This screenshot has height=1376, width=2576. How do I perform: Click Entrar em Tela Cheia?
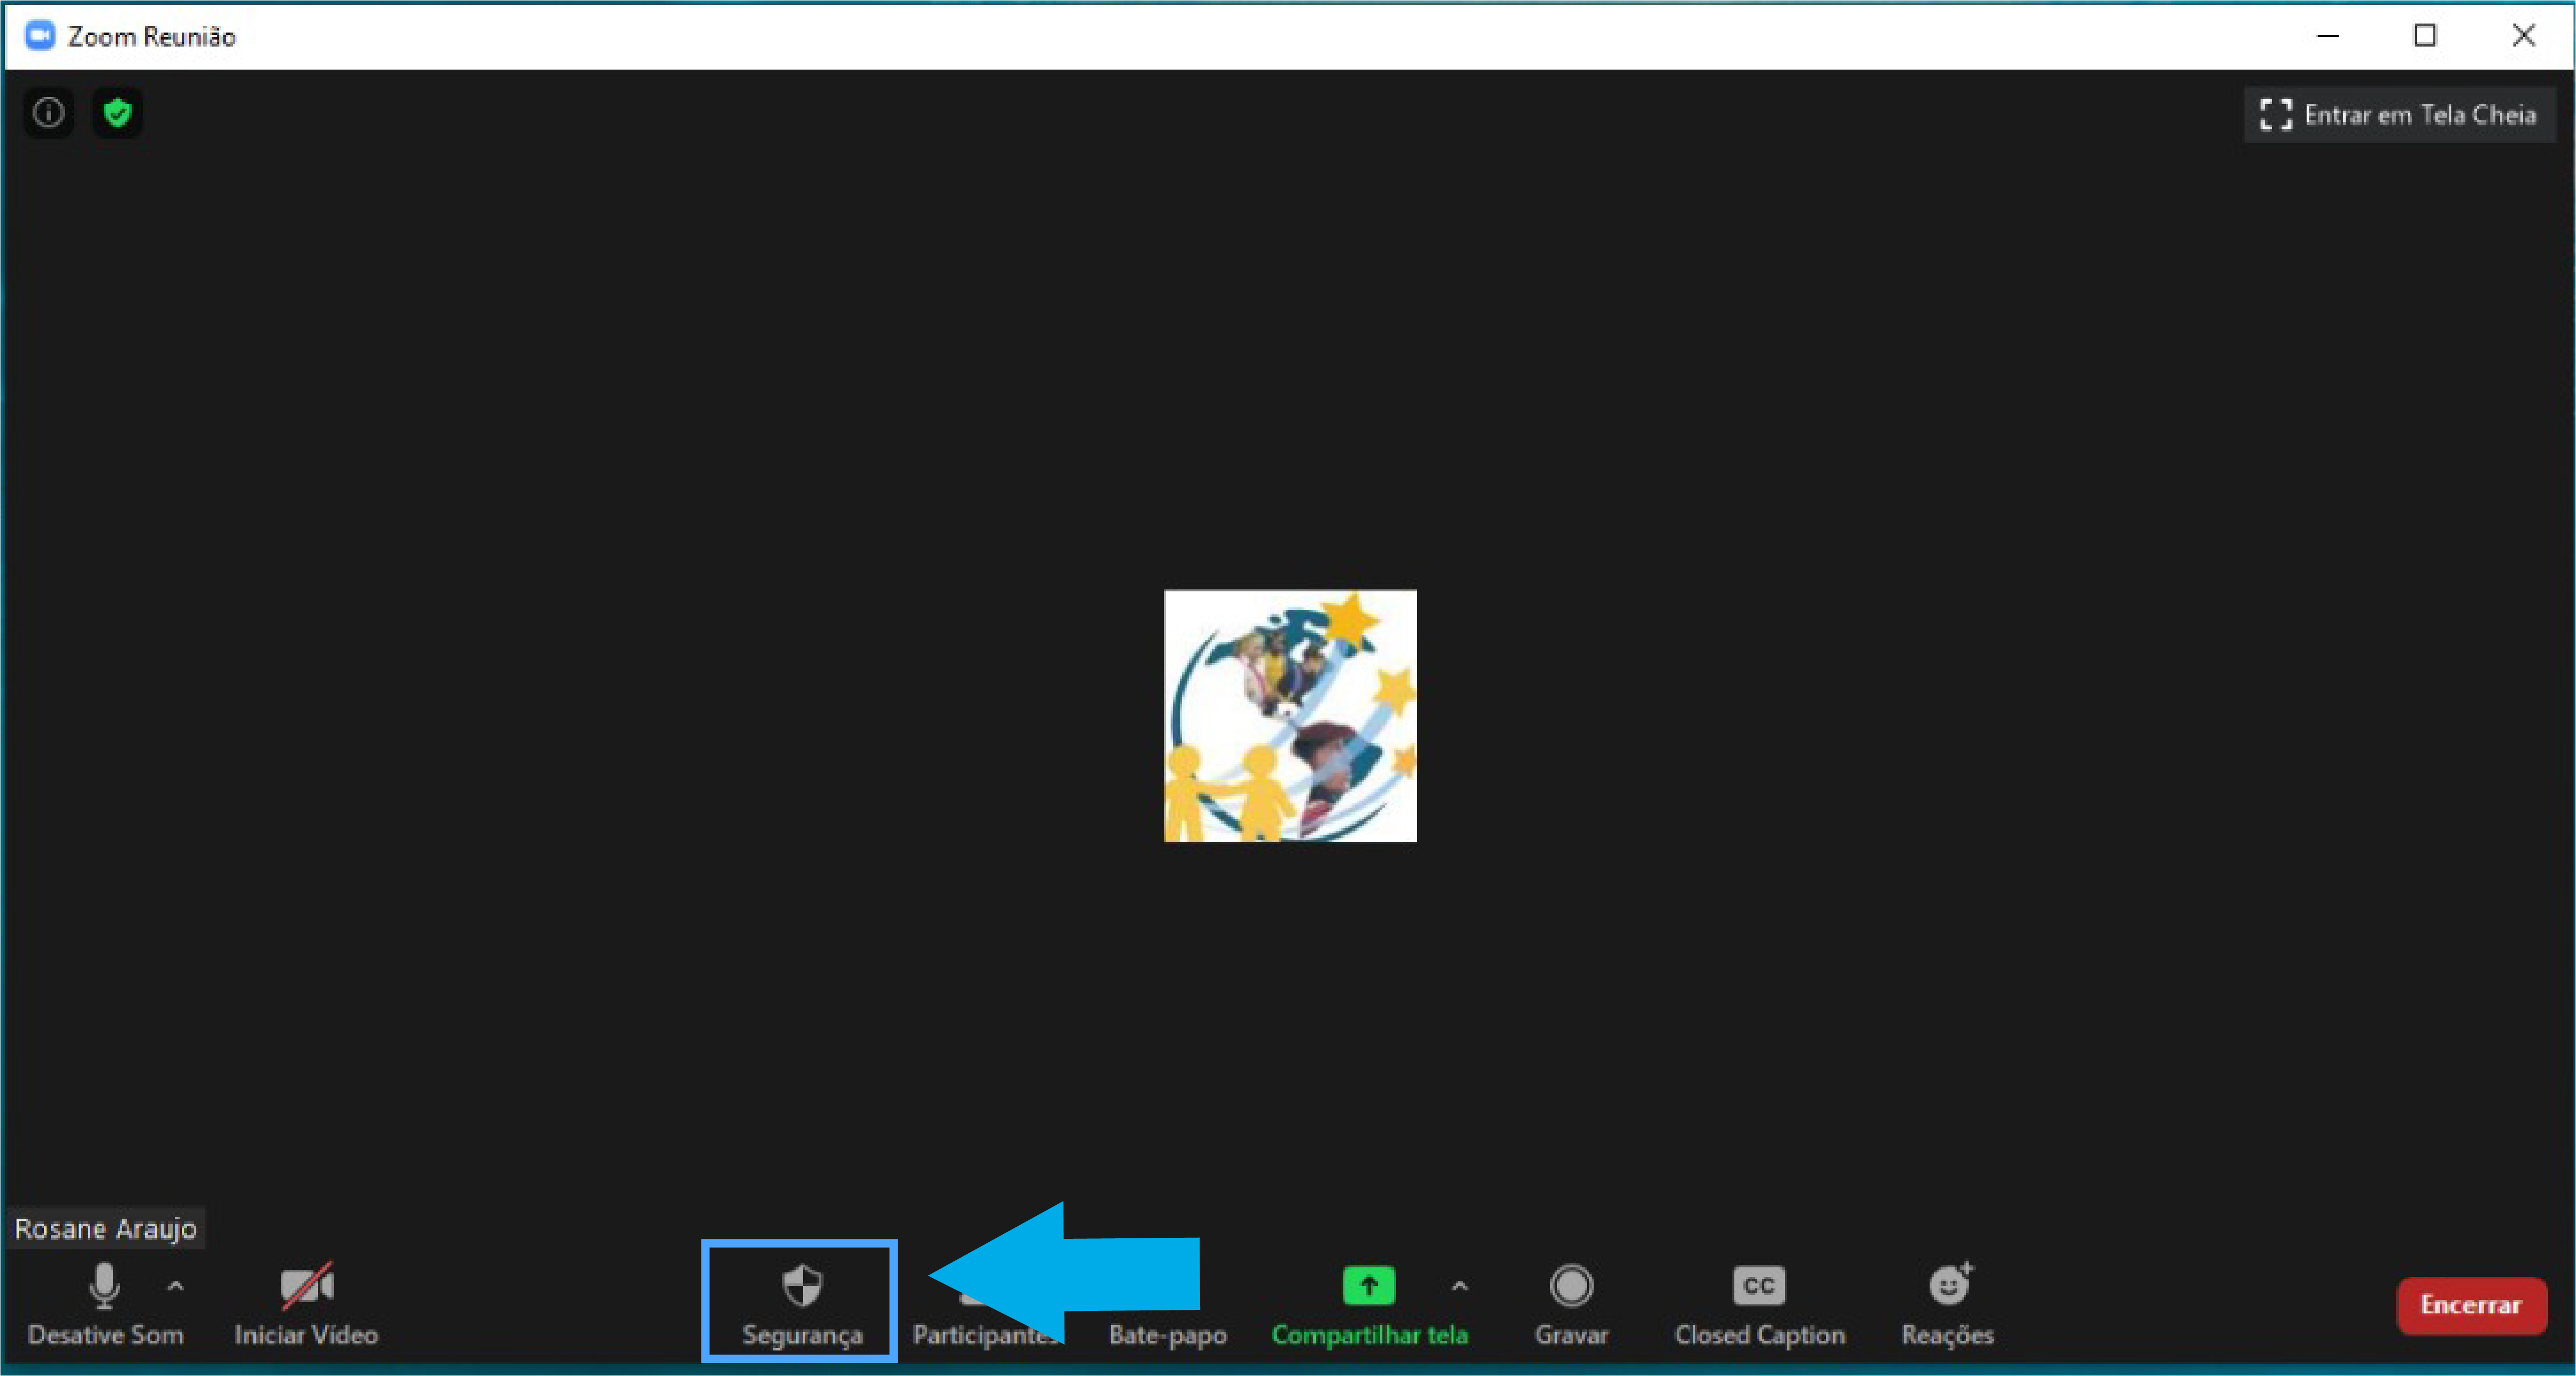pyautogui.click(x=2399, y=115)
